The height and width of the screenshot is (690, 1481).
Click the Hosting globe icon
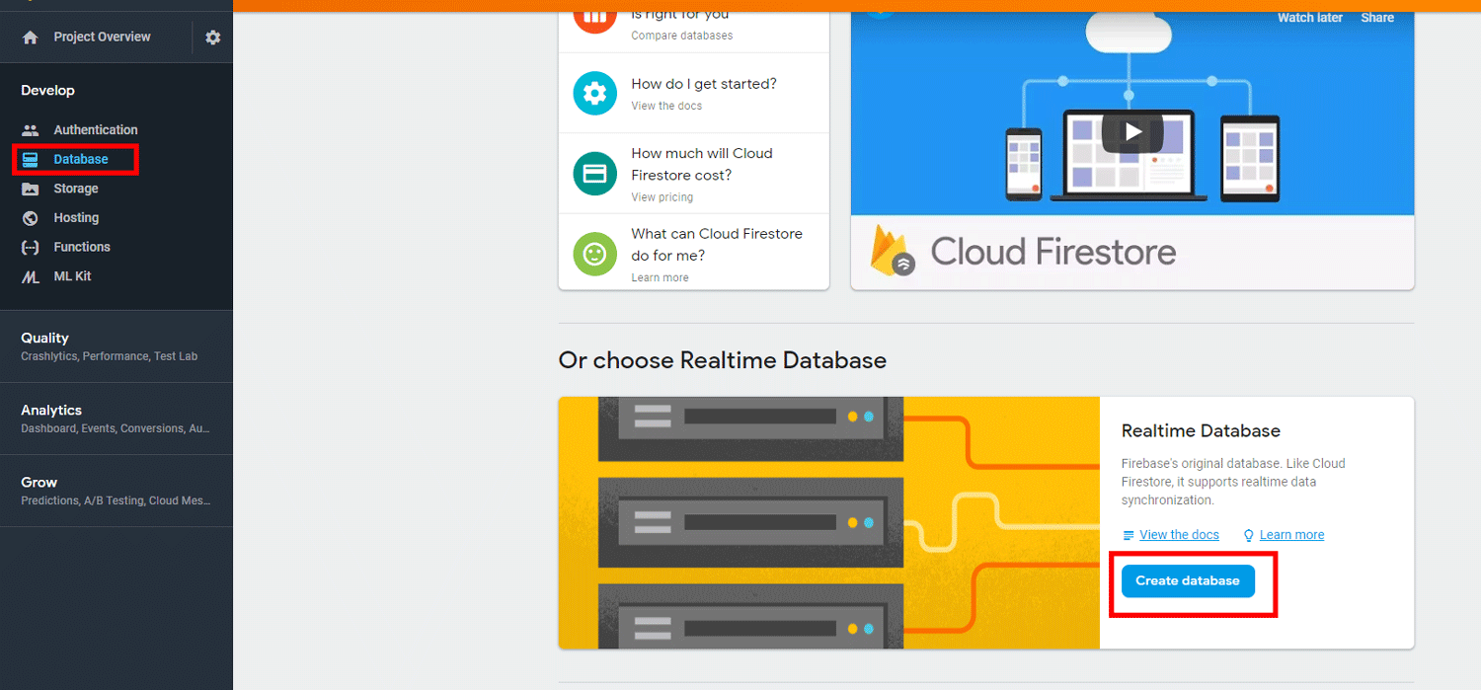point(31,218)
